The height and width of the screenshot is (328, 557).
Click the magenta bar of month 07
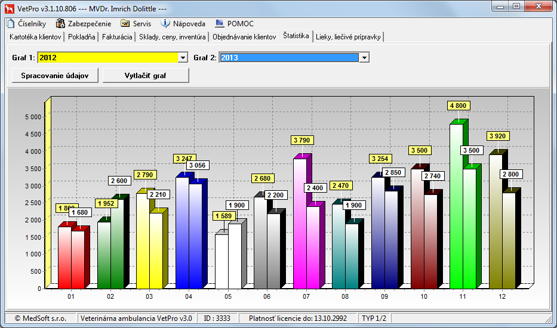tap(300, 224)
